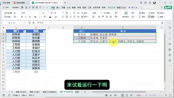Open the Insert (插入) ribbon tab

[x=58, y=7]
